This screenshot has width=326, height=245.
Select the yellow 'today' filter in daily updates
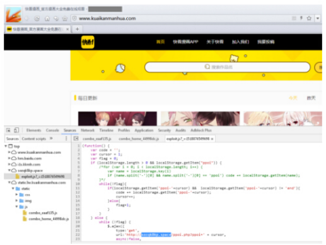293,98
